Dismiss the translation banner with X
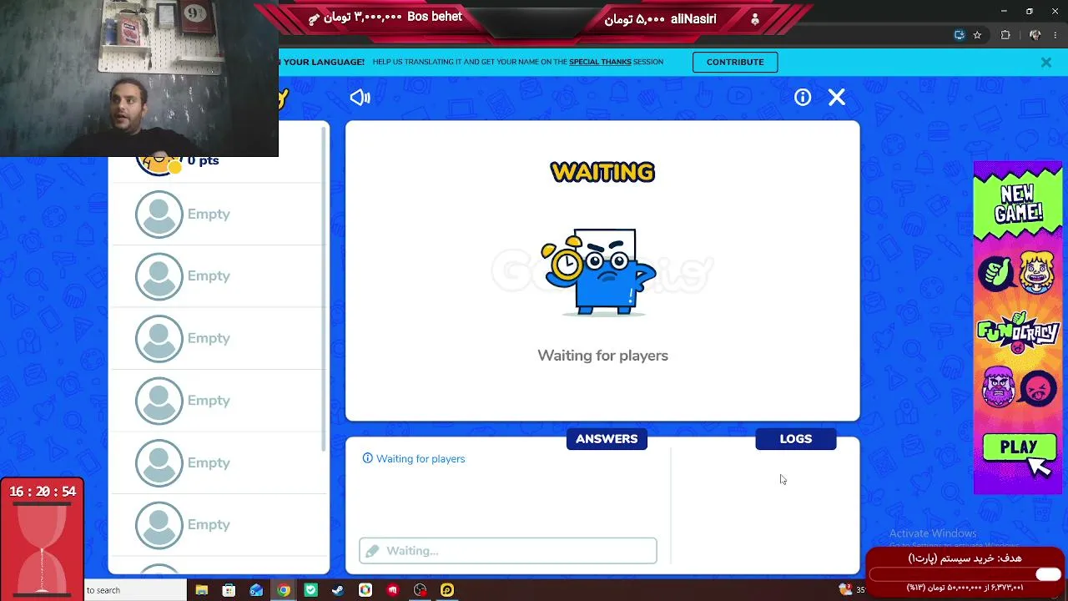The image size is (1068, 601). coord(1045,62)
